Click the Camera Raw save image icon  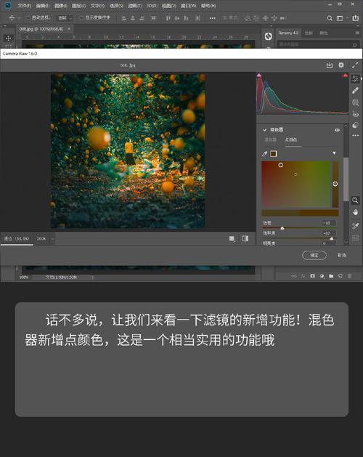pos(329,65)
